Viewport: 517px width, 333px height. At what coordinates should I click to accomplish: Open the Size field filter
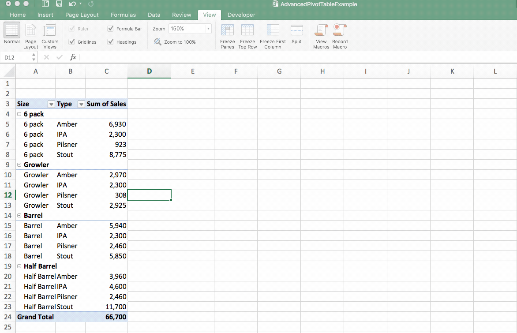51,104
